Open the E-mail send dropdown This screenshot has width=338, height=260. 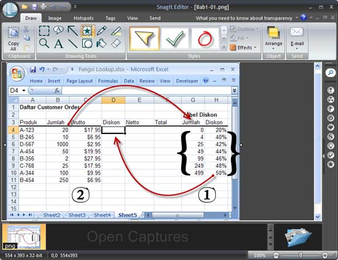(x=297, y=38)
